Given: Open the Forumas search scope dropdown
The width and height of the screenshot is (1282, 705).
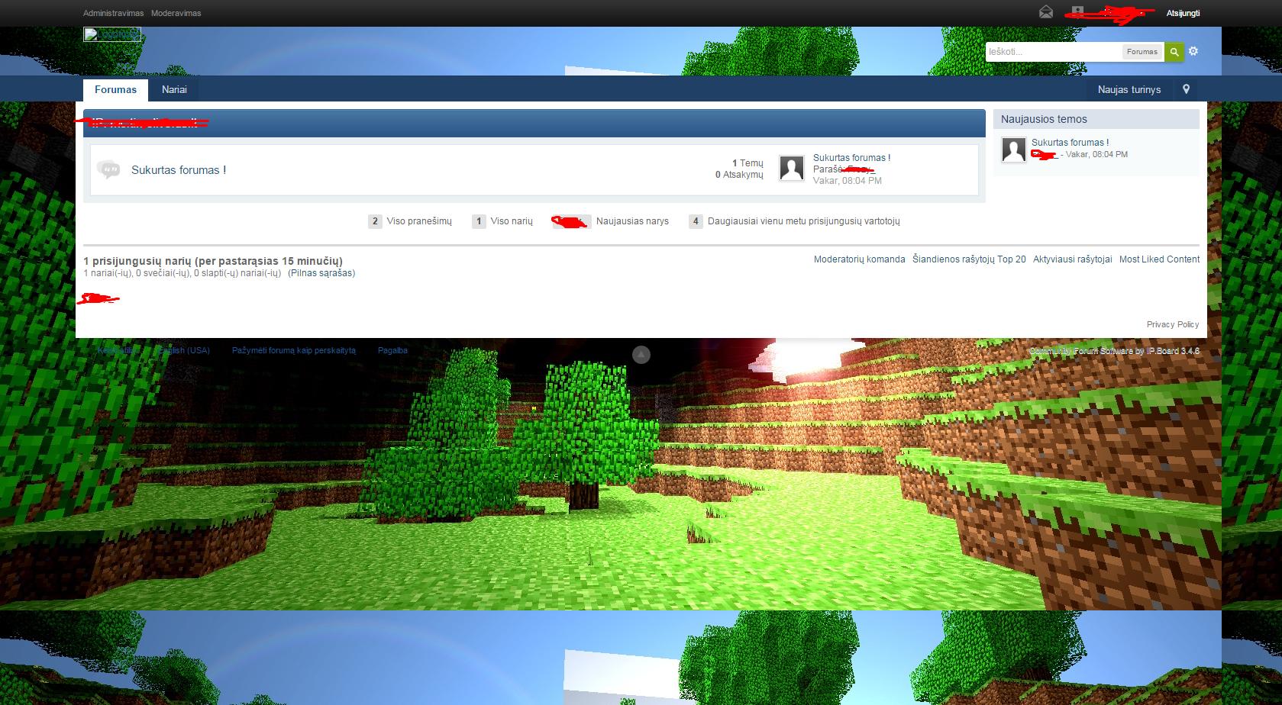Looking at the screenshot, I should click(1142, 52).
